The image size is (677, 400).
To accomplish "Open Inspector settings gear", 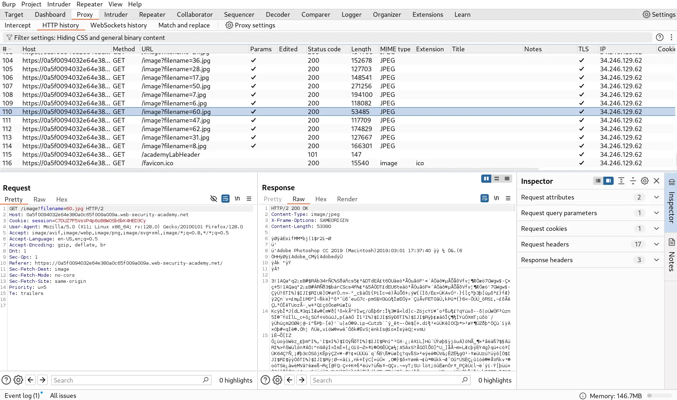I will 645,181.
